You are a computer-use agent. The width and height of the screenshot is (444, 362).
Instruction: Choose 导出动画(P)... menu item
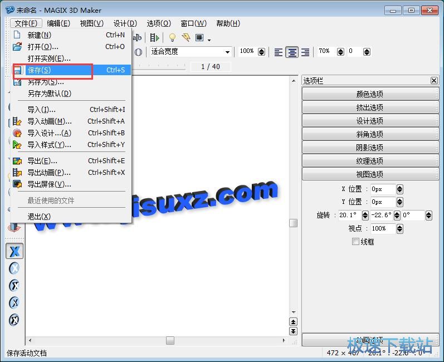[71, 172]
